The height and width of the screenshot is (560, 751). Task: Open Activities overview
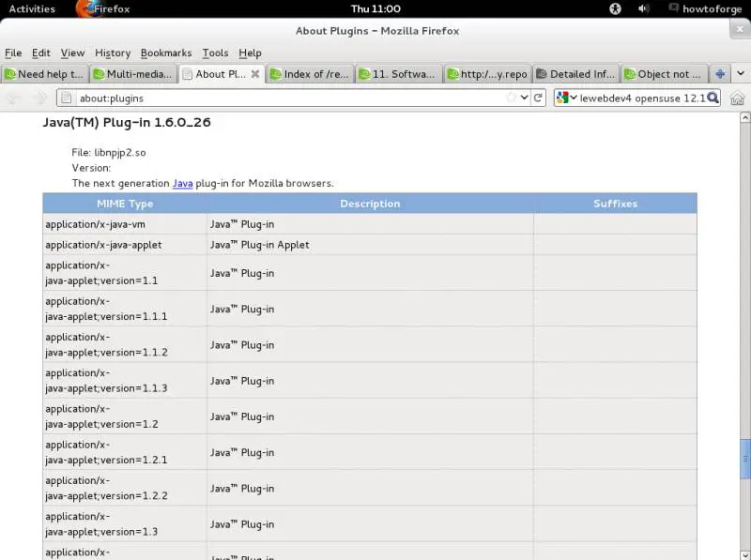pos(32,8)
